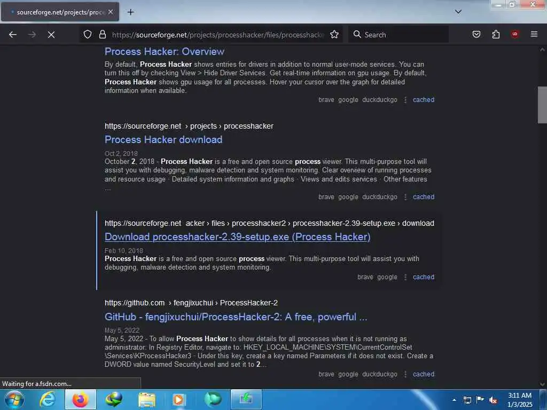Open cached copy of Process Hacker download

pos(424,196)
